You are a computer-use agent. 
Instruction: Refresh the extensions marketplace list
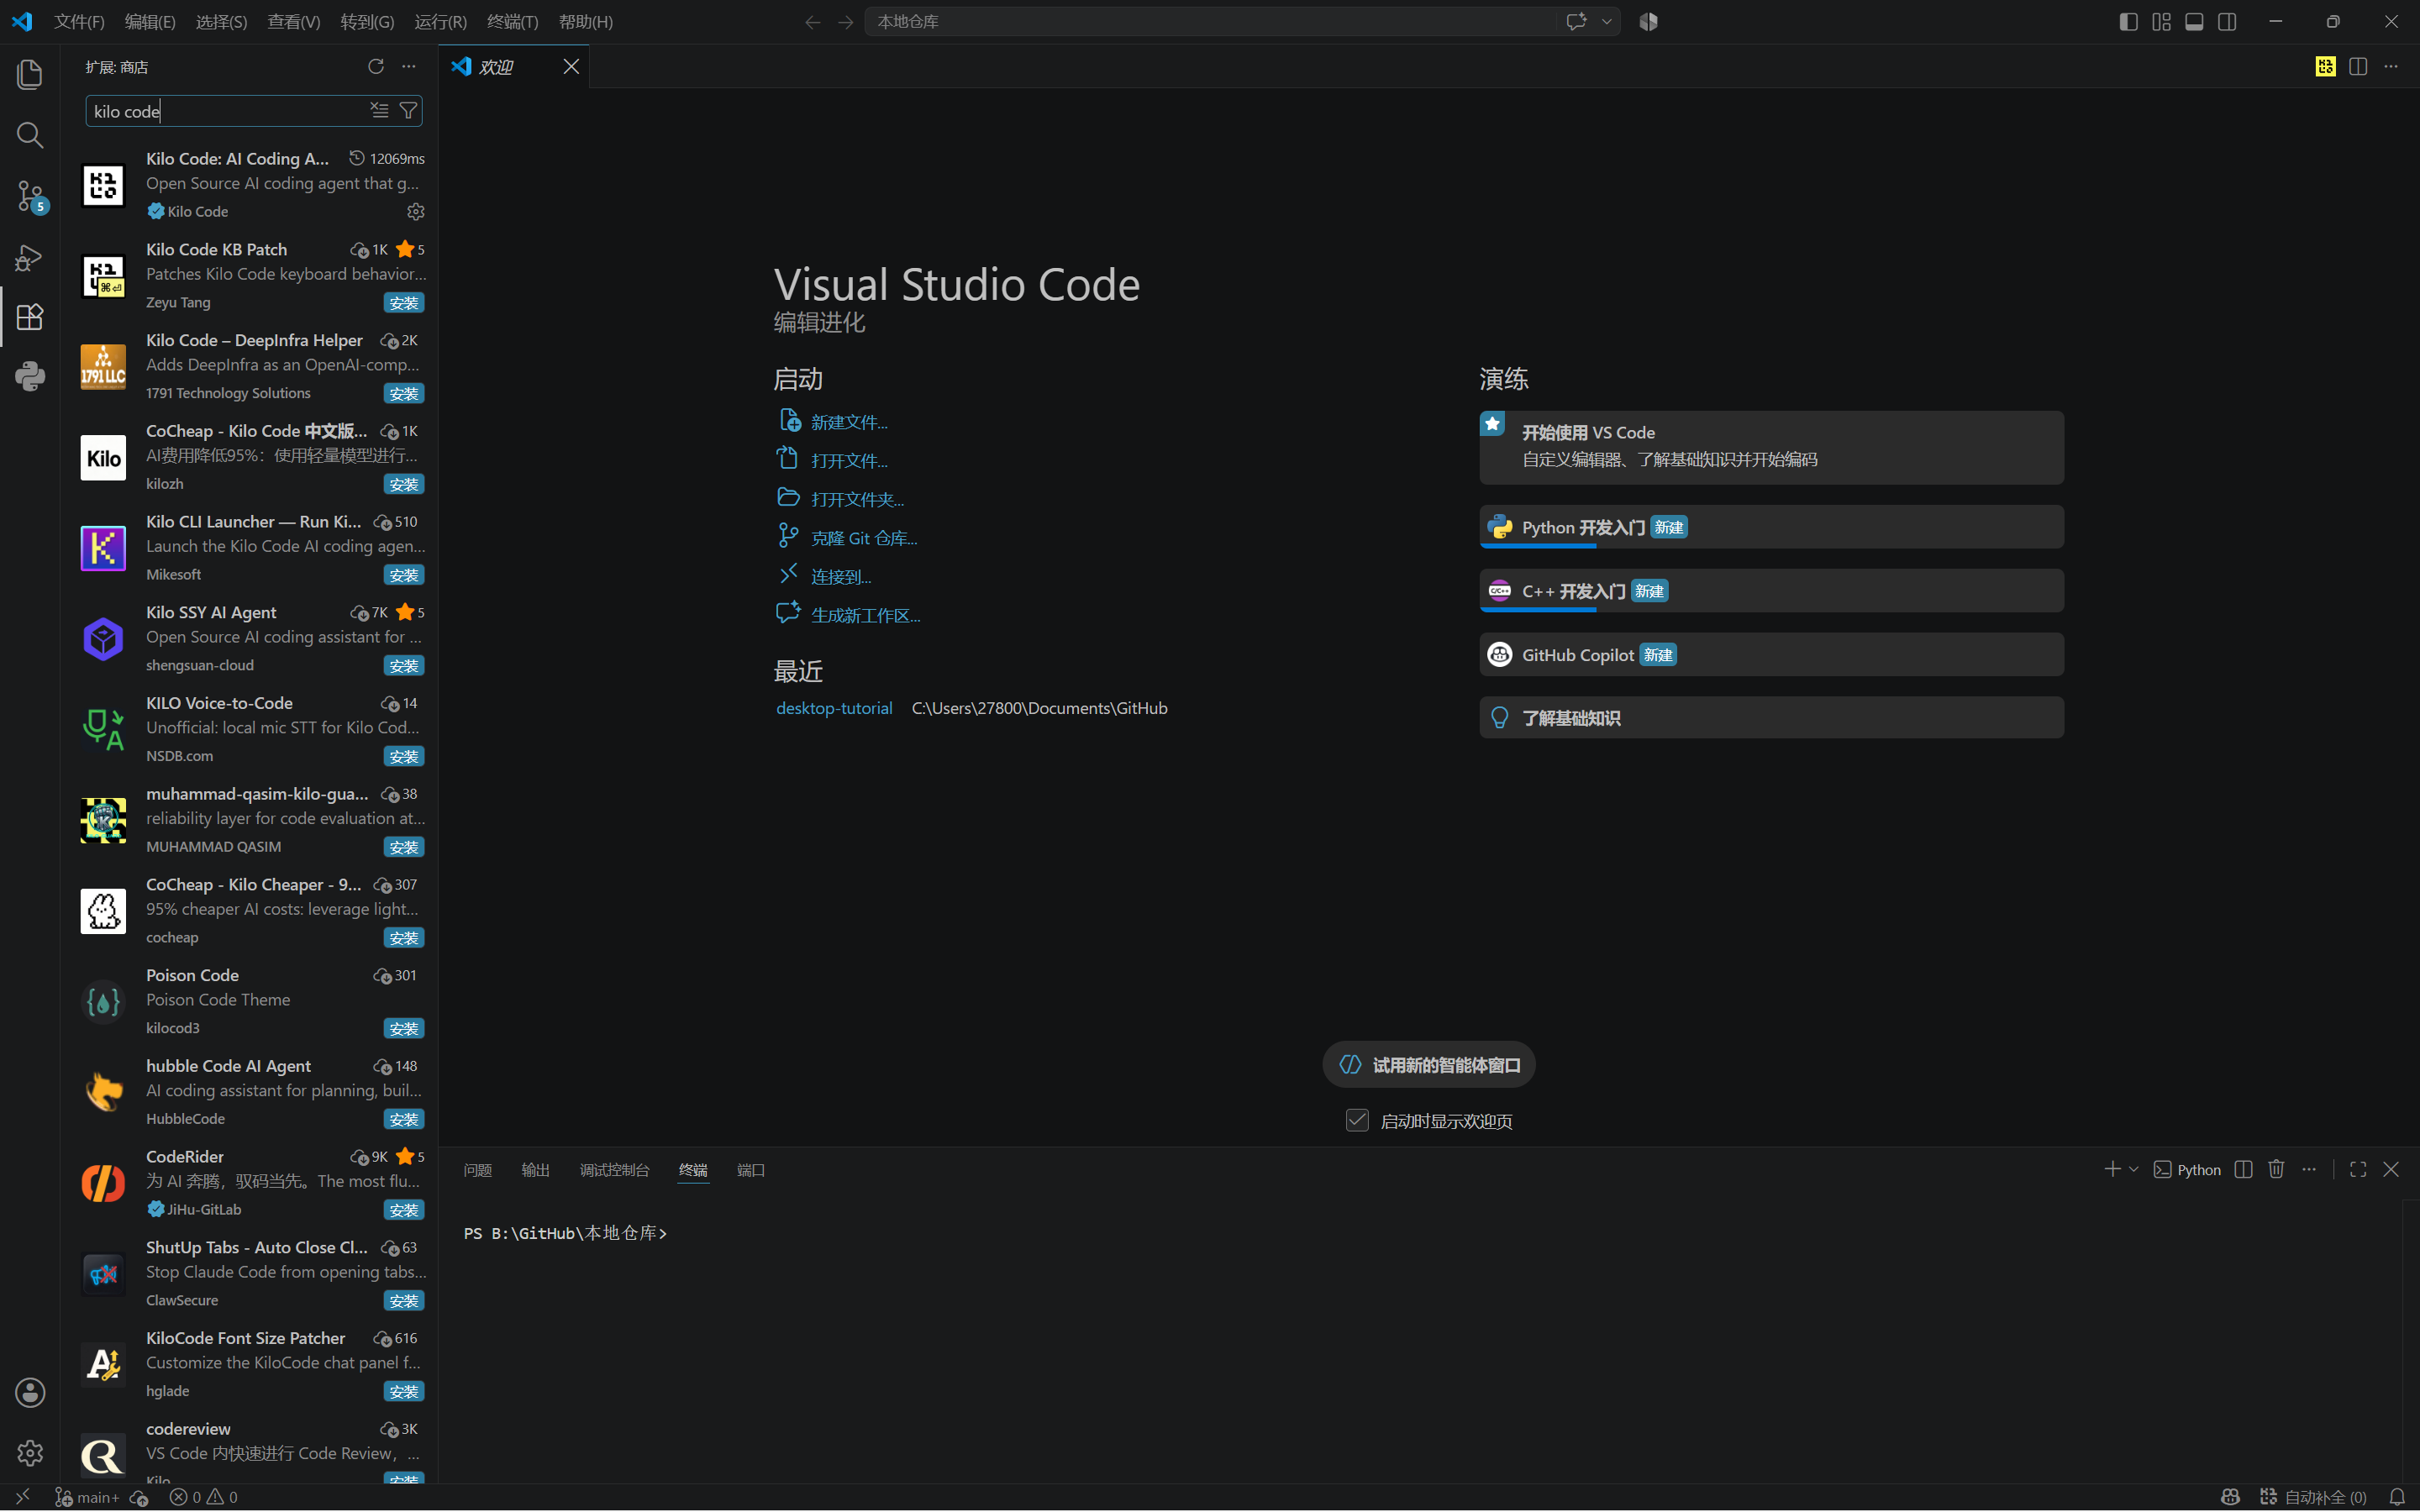pos(376,66)
